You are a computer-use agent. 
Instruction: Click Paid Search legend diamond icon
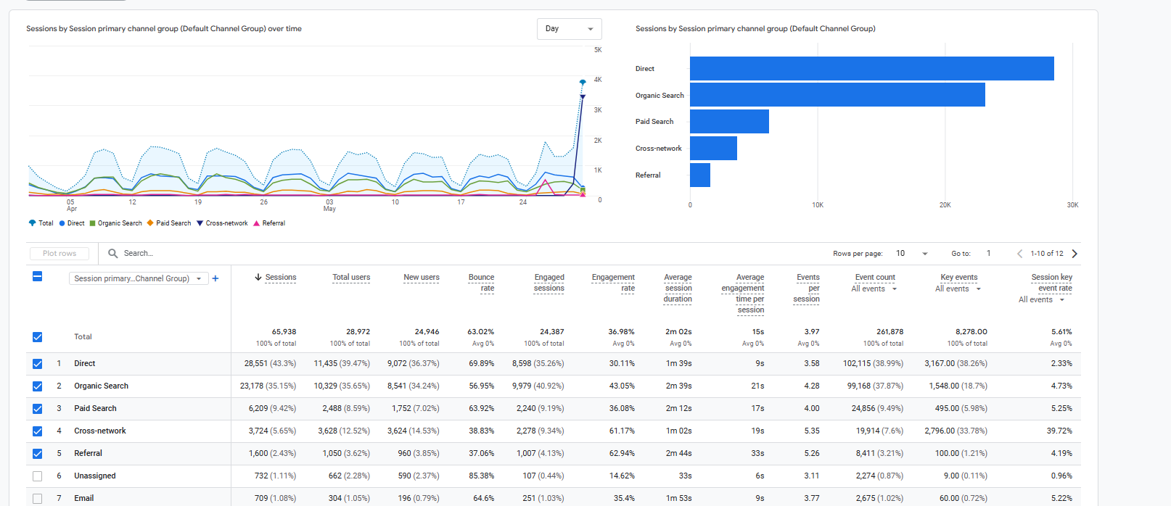point(150,223)
